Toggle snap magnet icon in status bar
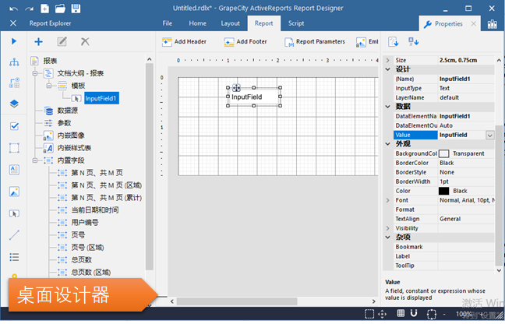The height and width of the screenshot is (324, 505). pos(414,313)
